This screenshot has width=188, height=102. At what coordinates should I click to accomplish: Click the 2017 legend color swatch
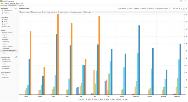(x=99, y=99)
